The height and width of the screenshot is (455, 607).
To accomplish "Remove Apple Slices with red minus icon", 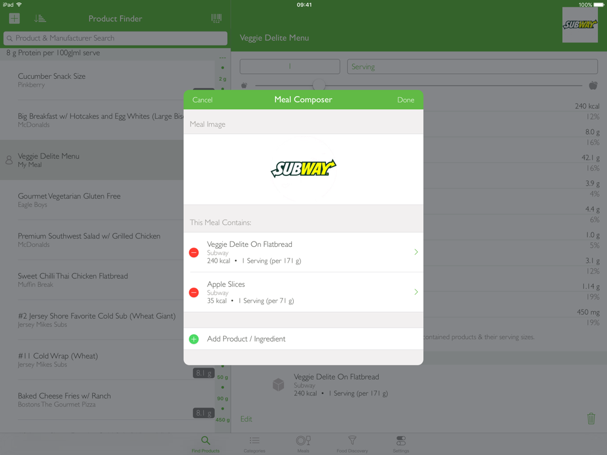I will (x=194, y=292).
